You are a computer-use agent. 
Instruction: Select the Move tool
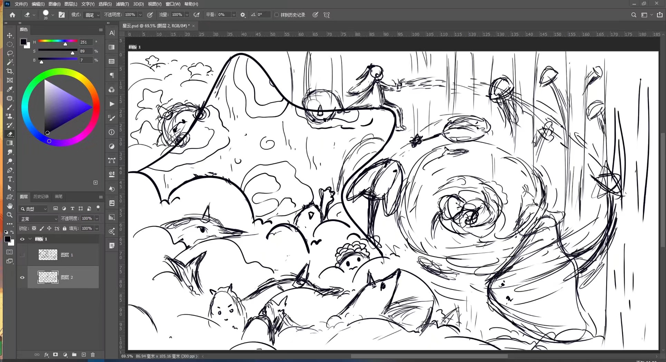(x=10, y=35)
